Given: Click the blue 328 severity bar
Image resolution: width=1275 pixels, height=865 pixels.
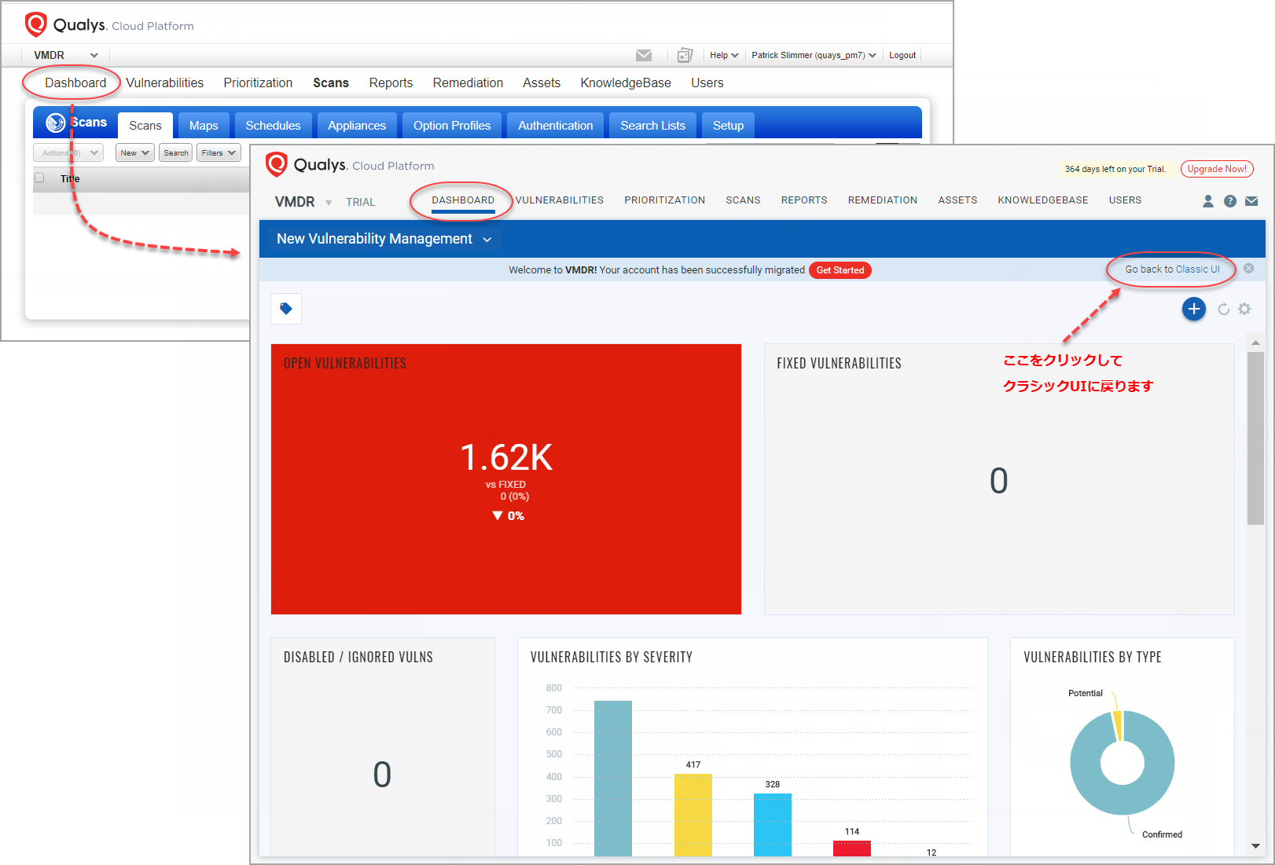Looking at the screenshot, I should 773,824.
